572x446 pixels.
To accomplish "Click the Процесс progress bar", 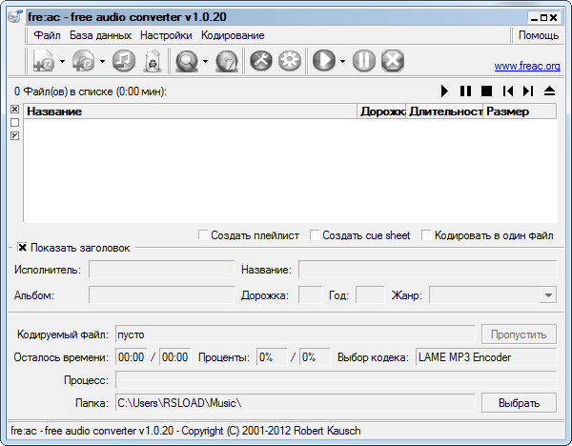I will [x=336, y=380].
